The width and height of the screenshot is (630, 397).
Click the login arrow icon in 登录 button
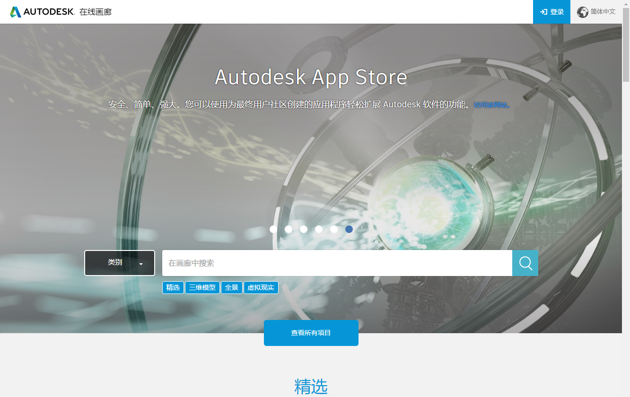(x=544, y=12)
